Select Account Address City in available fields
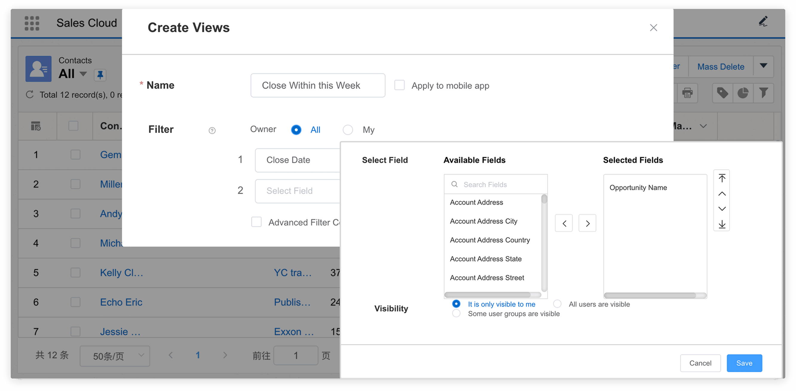 tap(483, 221)
